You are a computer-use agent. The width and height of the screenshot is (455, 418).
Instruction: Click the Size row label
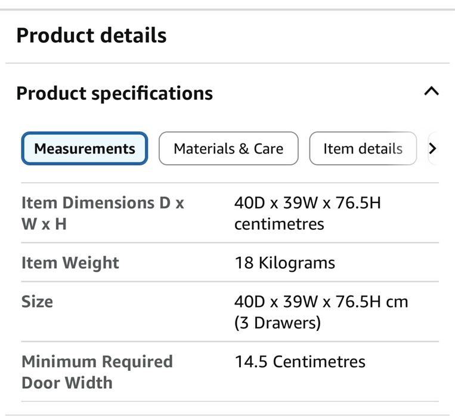[x=37, y=302]
